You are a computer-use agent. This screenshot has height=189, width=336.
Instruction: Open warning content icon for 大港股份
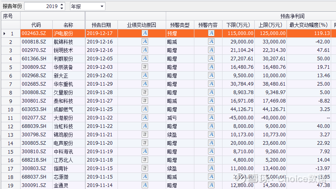pos(211,117)
